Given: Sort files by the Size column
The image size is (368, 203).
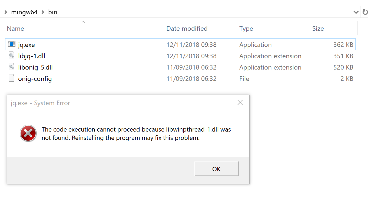Looking at the screenshot, I should pyautogui.click(x=318, y=28).
